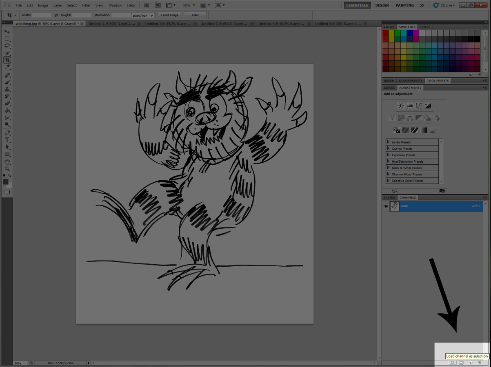The height and width of the screenshot is (367, 491).
Task: Switch to the Layers panel tab
Action: [389, 198]
